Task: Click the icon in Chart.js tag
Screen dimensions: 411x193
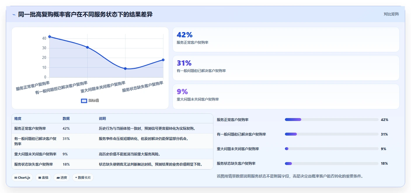Action: [16, 178]
